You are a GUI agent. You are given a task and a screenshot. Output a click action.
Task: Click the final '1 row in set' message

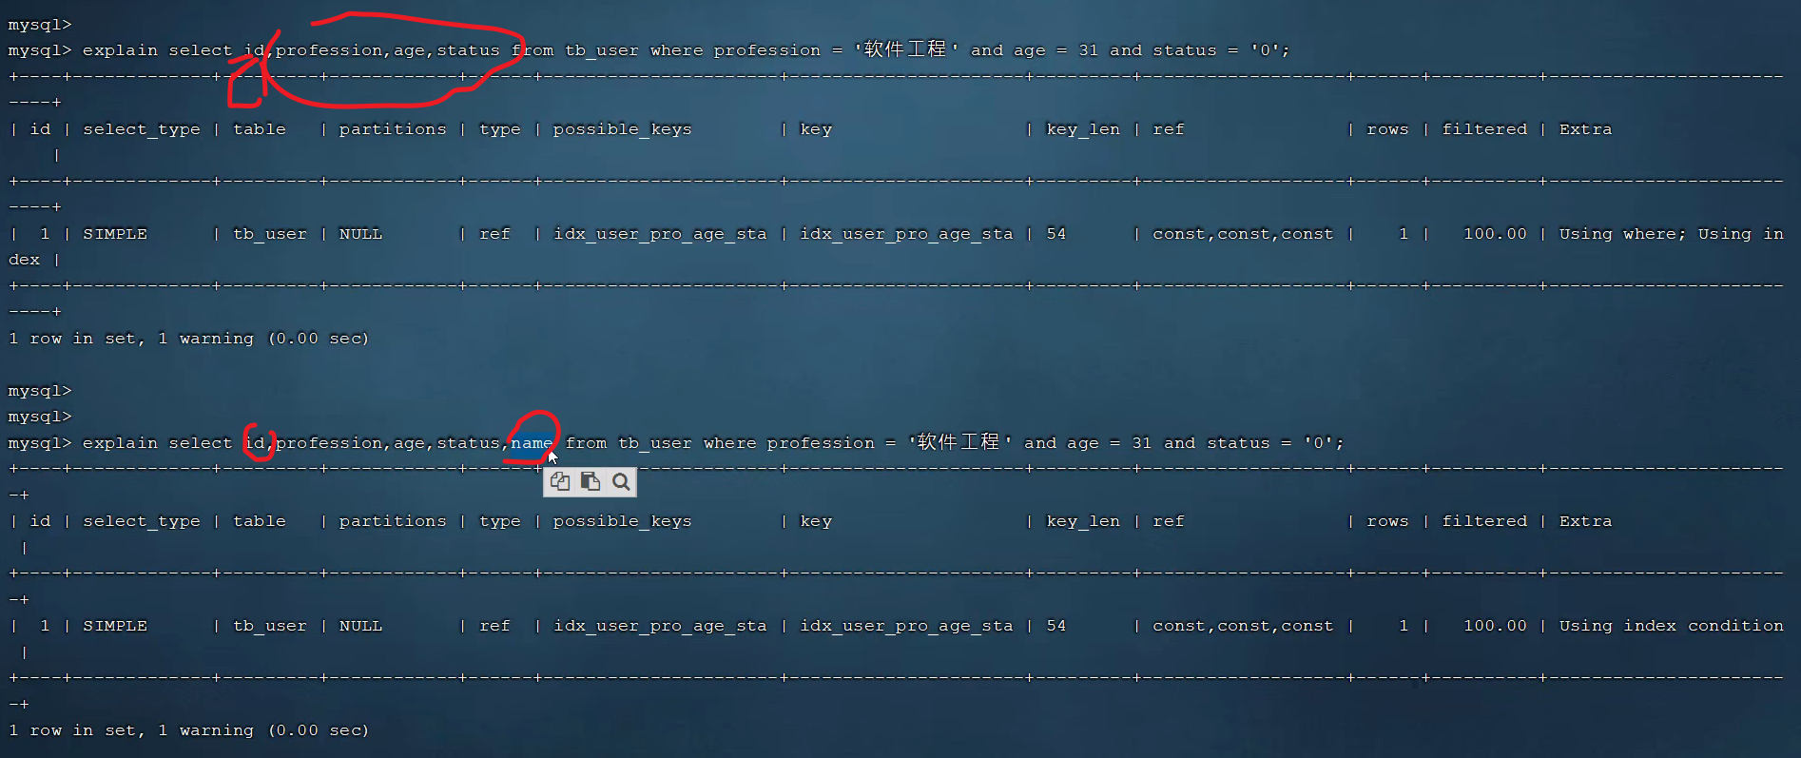[x=188, y=730]
